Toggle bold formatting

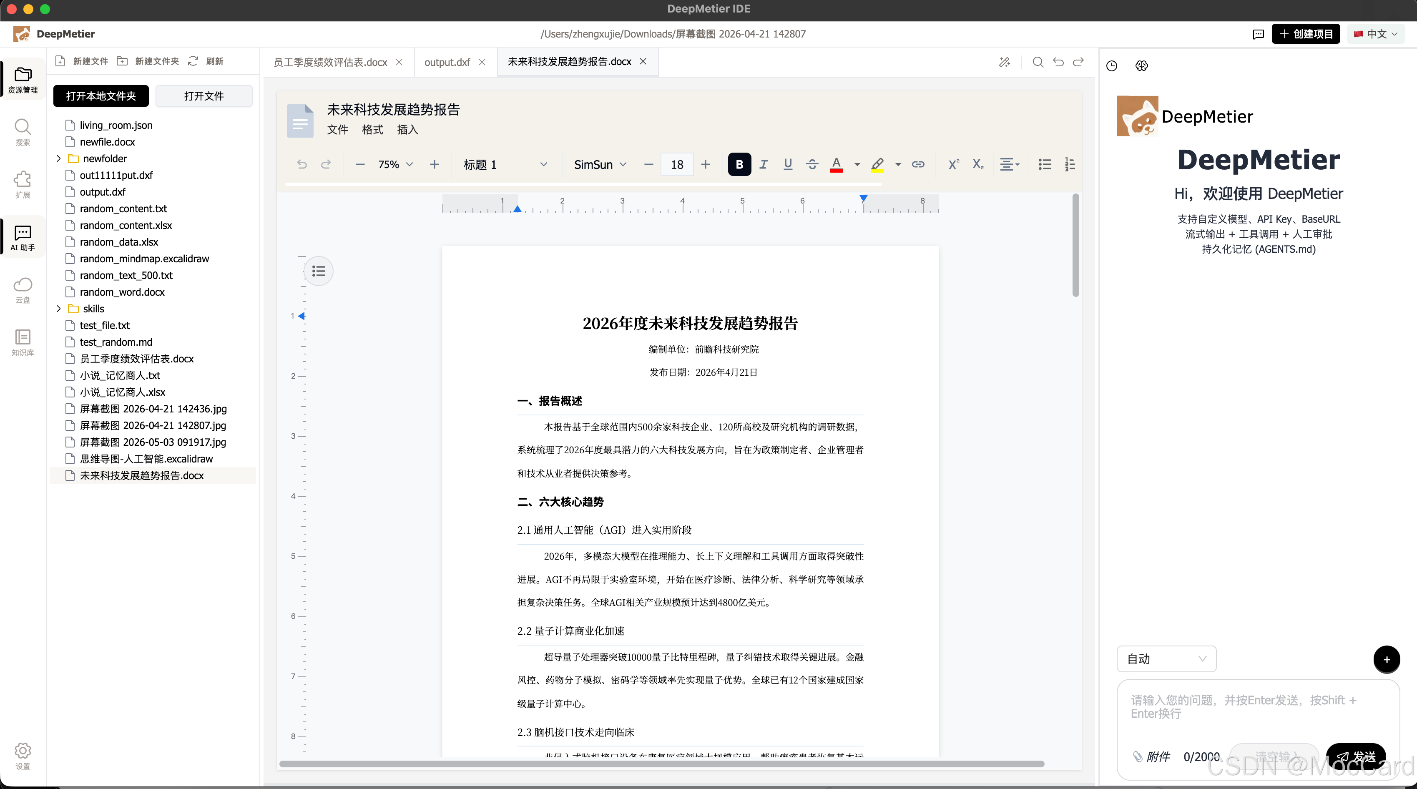(x=739, y=164)
